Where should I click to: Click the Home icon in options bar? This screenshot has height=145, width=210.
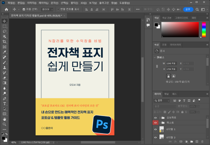tap(6, 9)
